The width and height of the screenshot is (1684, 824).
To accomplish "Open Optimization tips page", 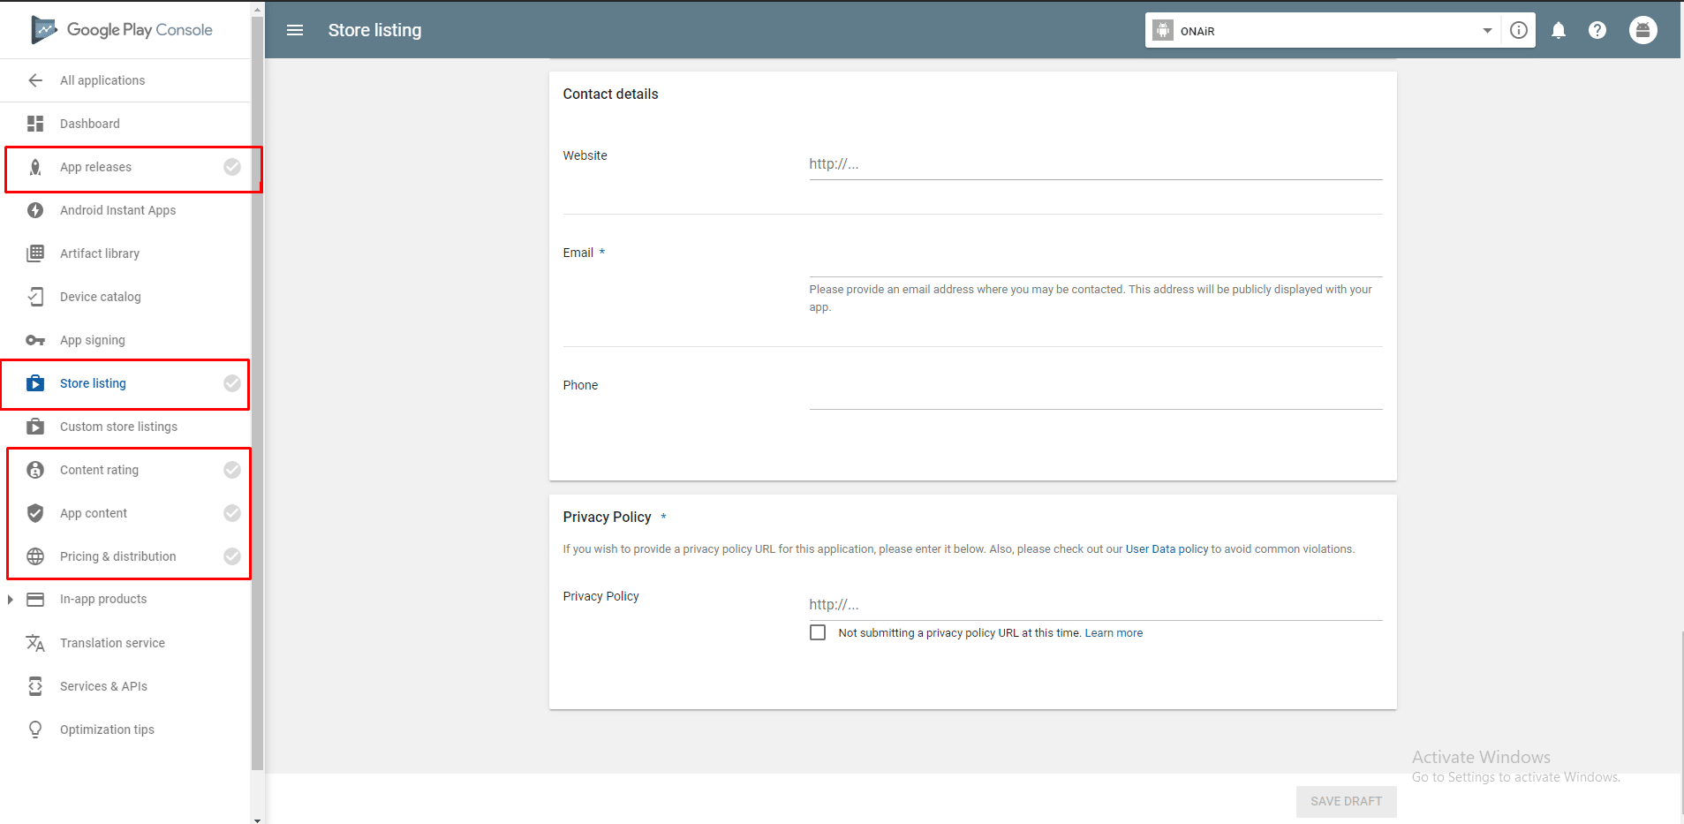I will click(108, 730).
